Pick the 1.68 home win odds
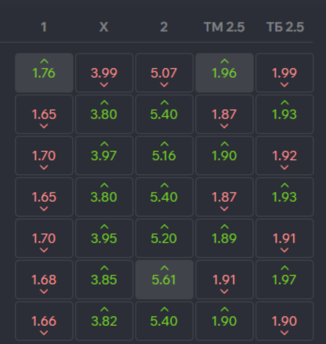Image resolution: width=326 pixels, height=344 pixels. (44, 280)
